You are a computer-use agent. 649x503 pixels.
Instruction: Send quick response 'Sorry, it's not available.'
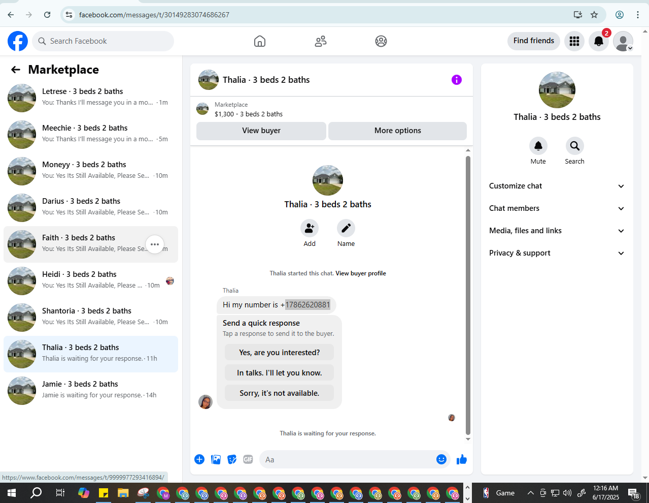(280, 393)
